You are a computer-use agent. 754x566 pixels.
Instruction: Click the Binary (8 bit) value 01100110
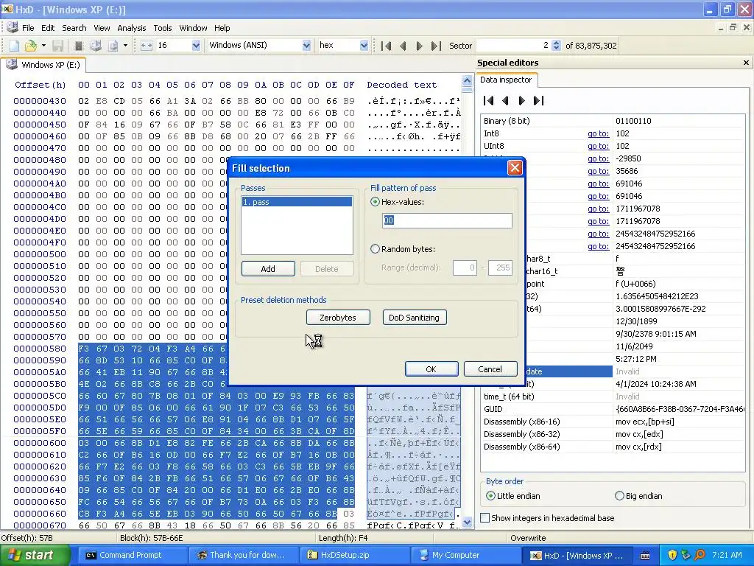(633, 121)
